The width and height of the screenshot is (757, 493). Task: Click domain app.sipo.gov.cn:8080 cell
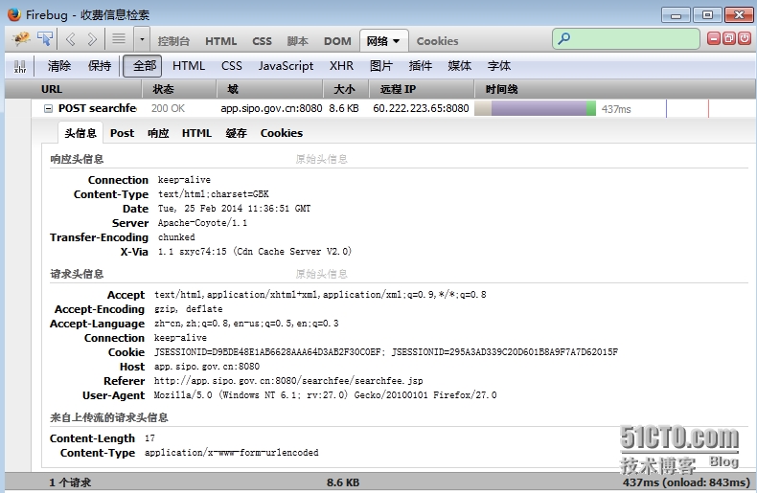(x=271, y=108)
